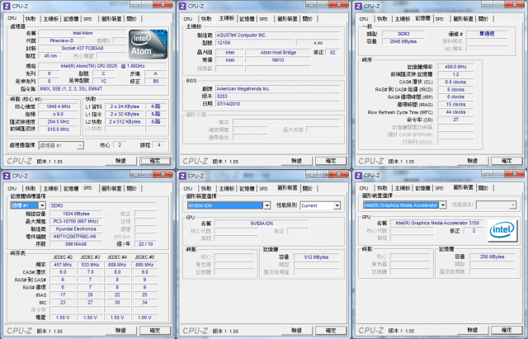Click 驗證 button in ASUSTeK motherboard window
Viewport: 528px width, 339px height.
point(297,161)
